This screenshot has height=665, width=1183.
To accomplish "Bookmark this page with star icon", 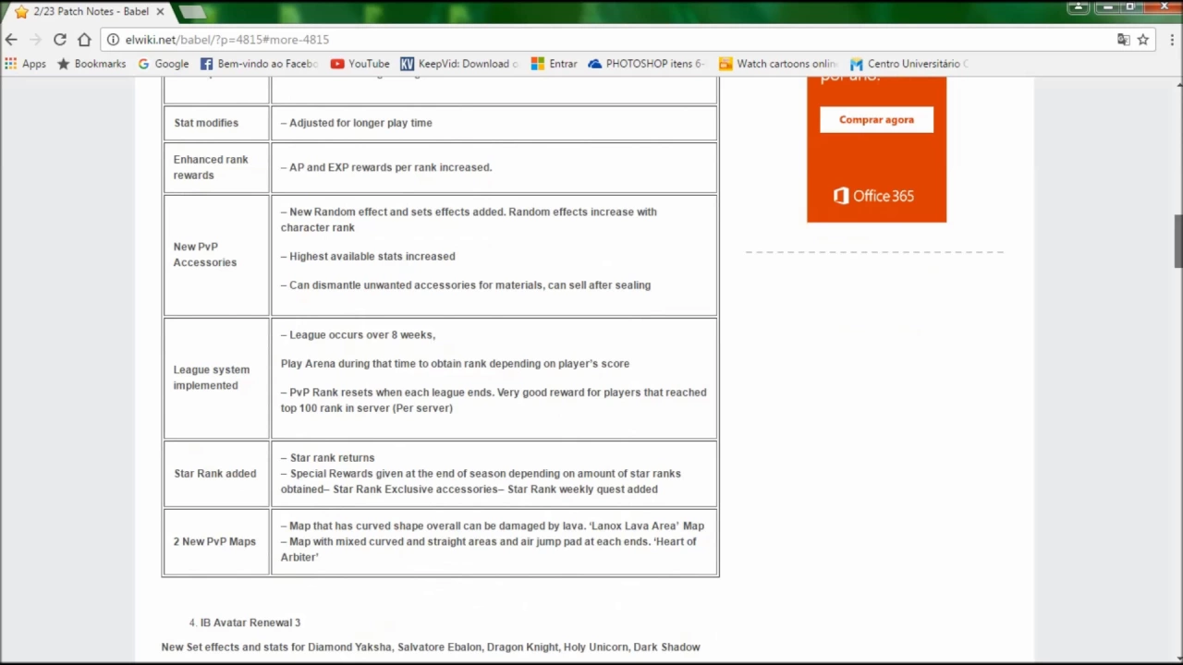I will [1143, 40].
